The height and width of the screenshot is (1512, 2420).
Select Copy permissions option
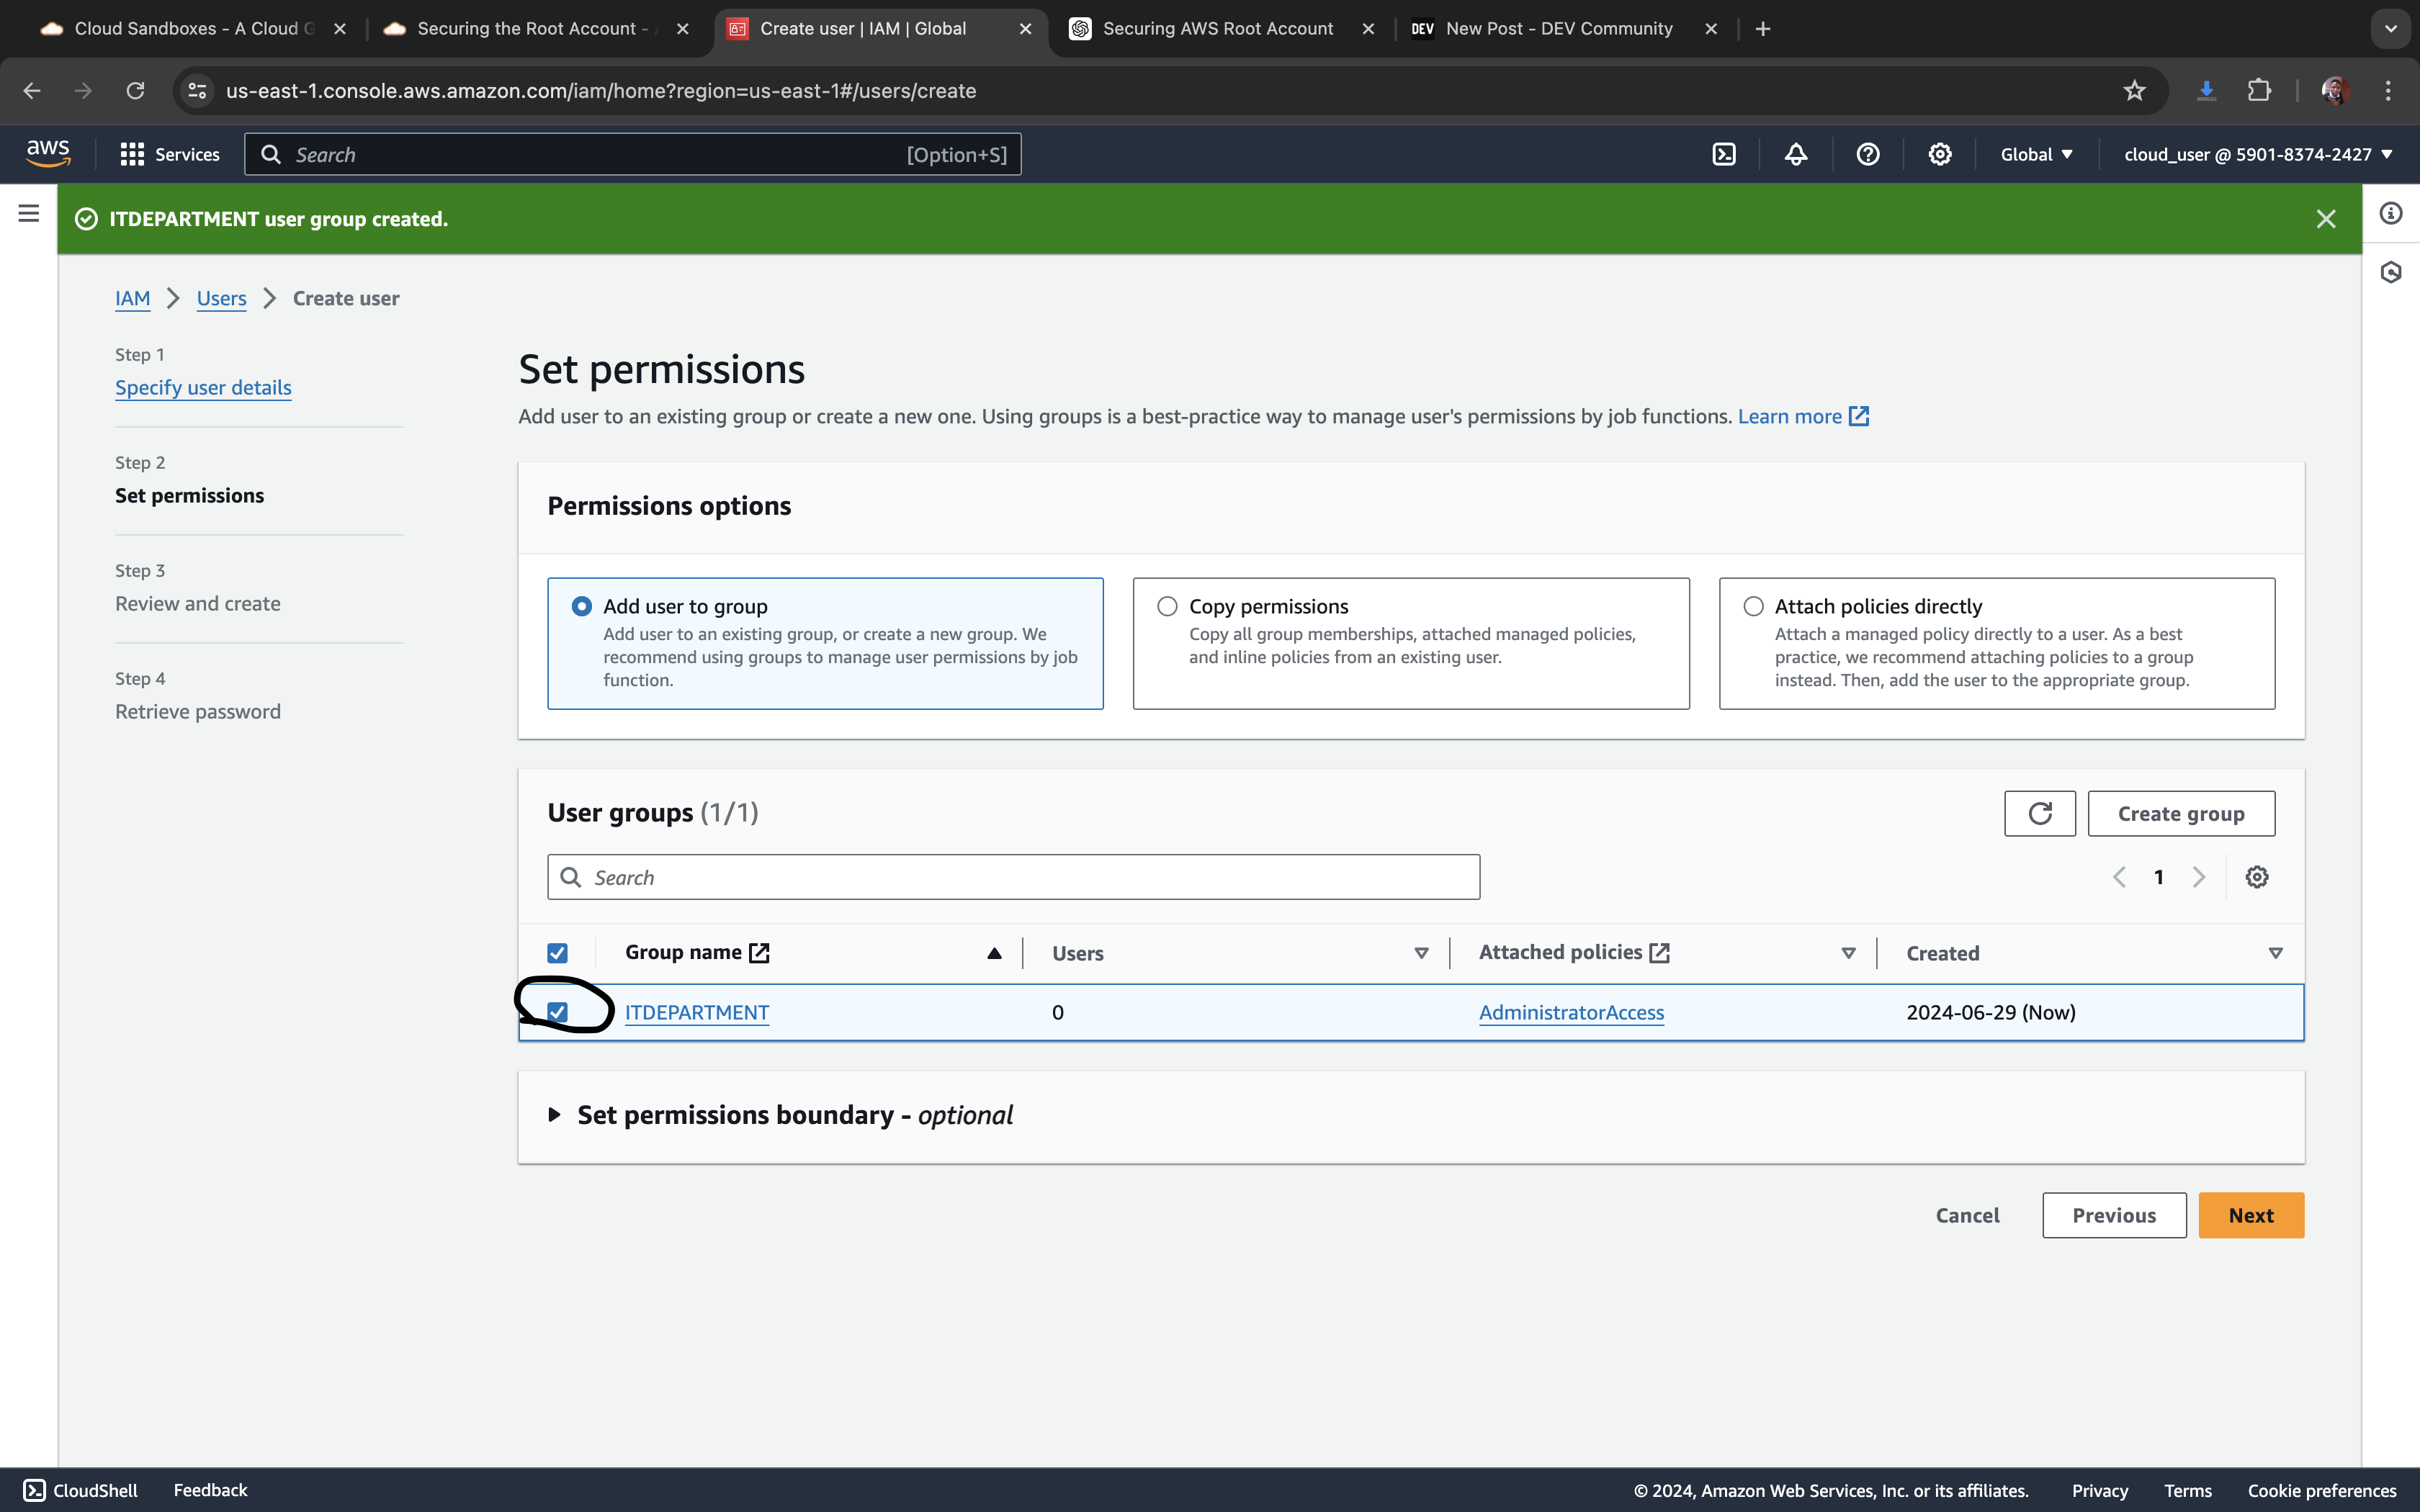[x=1167, y=606]
